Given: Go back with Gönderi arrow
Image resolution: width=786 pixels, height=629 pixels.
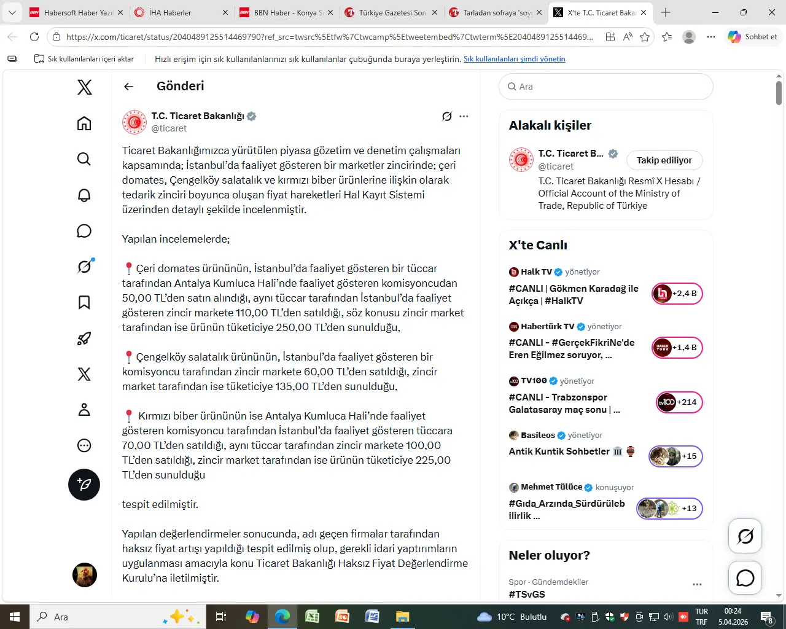Looking at the screenshot, I should [x=128, y=87].
